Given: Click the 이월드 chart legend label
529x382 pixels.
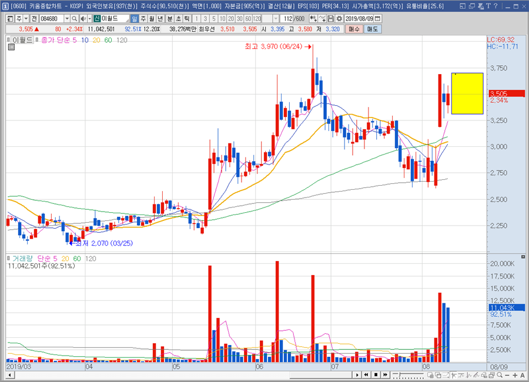Looking at the screenshot, I should (22, 40).
